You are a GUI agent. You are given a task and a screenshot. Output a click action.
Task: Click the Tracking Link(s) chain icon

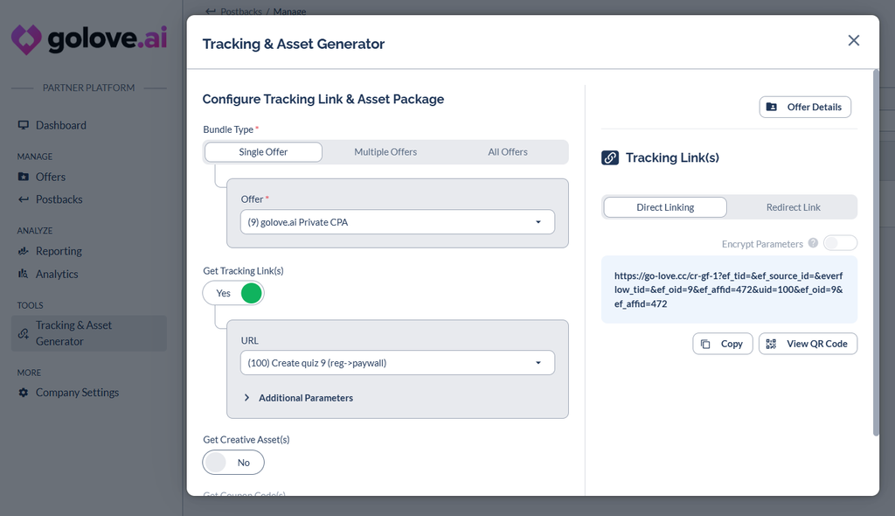pos(609,157)
